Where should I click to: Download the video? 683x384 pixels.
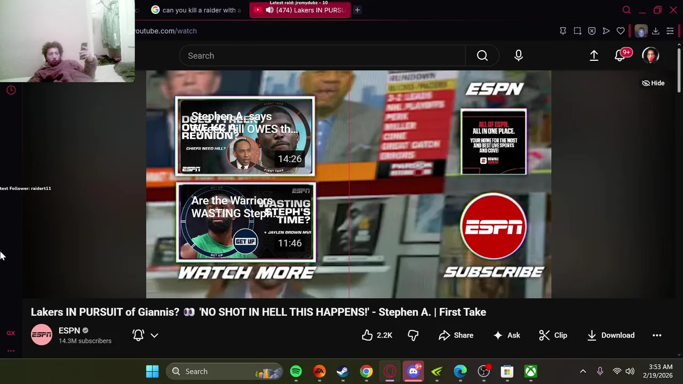pos(611,335)
